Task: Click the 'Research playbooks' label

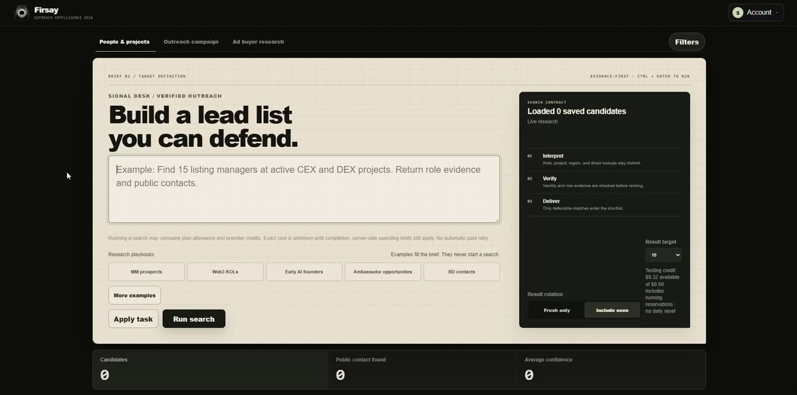Action: pyautogui.click(x=131, y=254)
